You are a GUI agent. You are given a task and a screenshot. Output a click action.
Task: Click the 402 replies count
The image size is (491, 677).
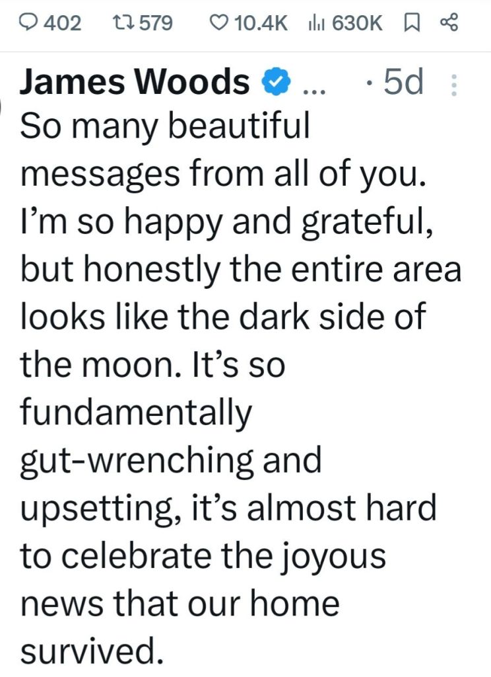[65, 24]
